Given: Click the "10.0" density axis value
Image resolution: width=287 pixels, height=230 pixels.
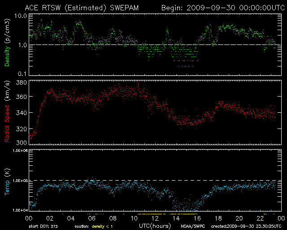Looking at the screenshot, I should pos(21,16).
